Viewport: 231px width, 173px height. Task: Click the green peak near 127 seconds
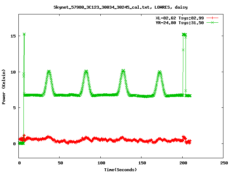[x=123, y=71]
